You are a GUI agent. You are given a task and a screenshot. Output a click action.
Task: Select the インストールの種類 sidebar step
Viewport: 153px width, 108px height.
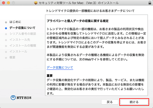click(x=23, y=46)
